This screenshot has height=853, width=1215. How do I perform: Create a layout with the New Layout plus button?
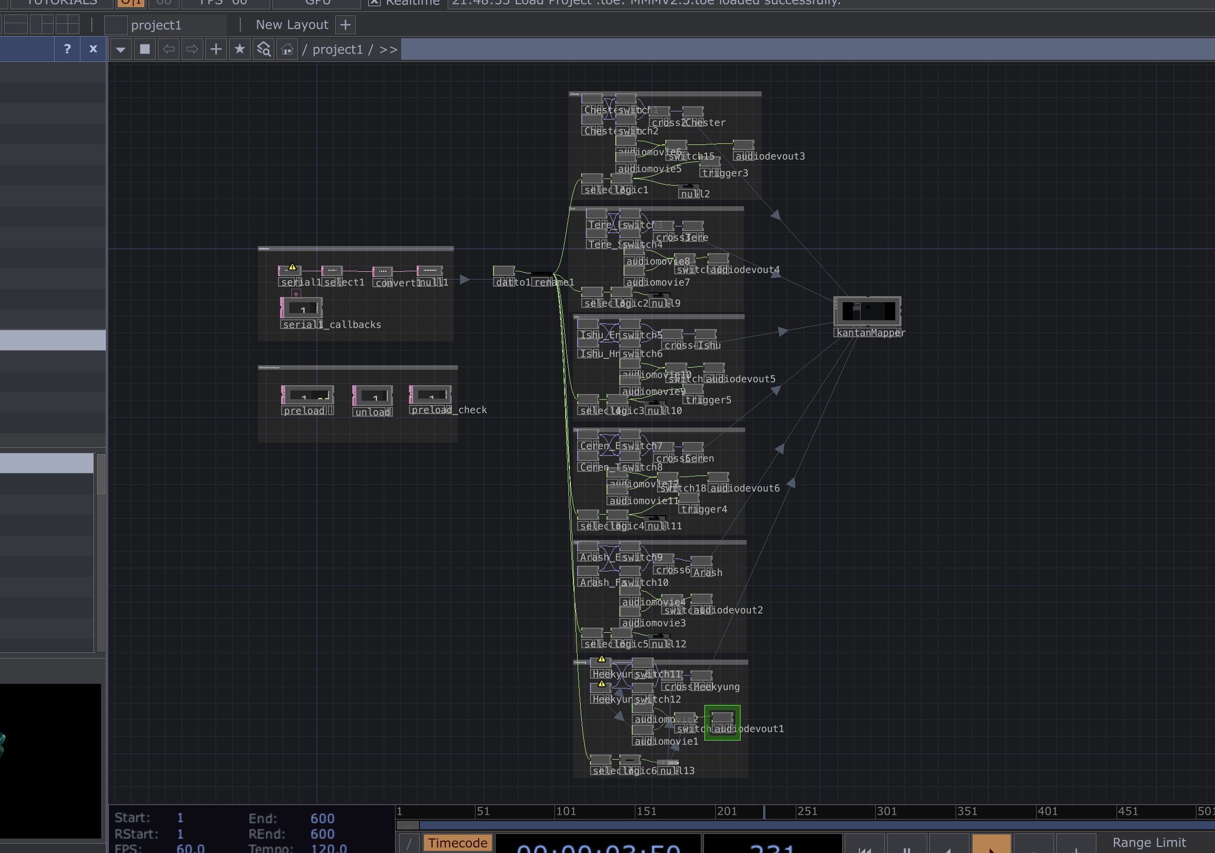(x=346, y=24)
